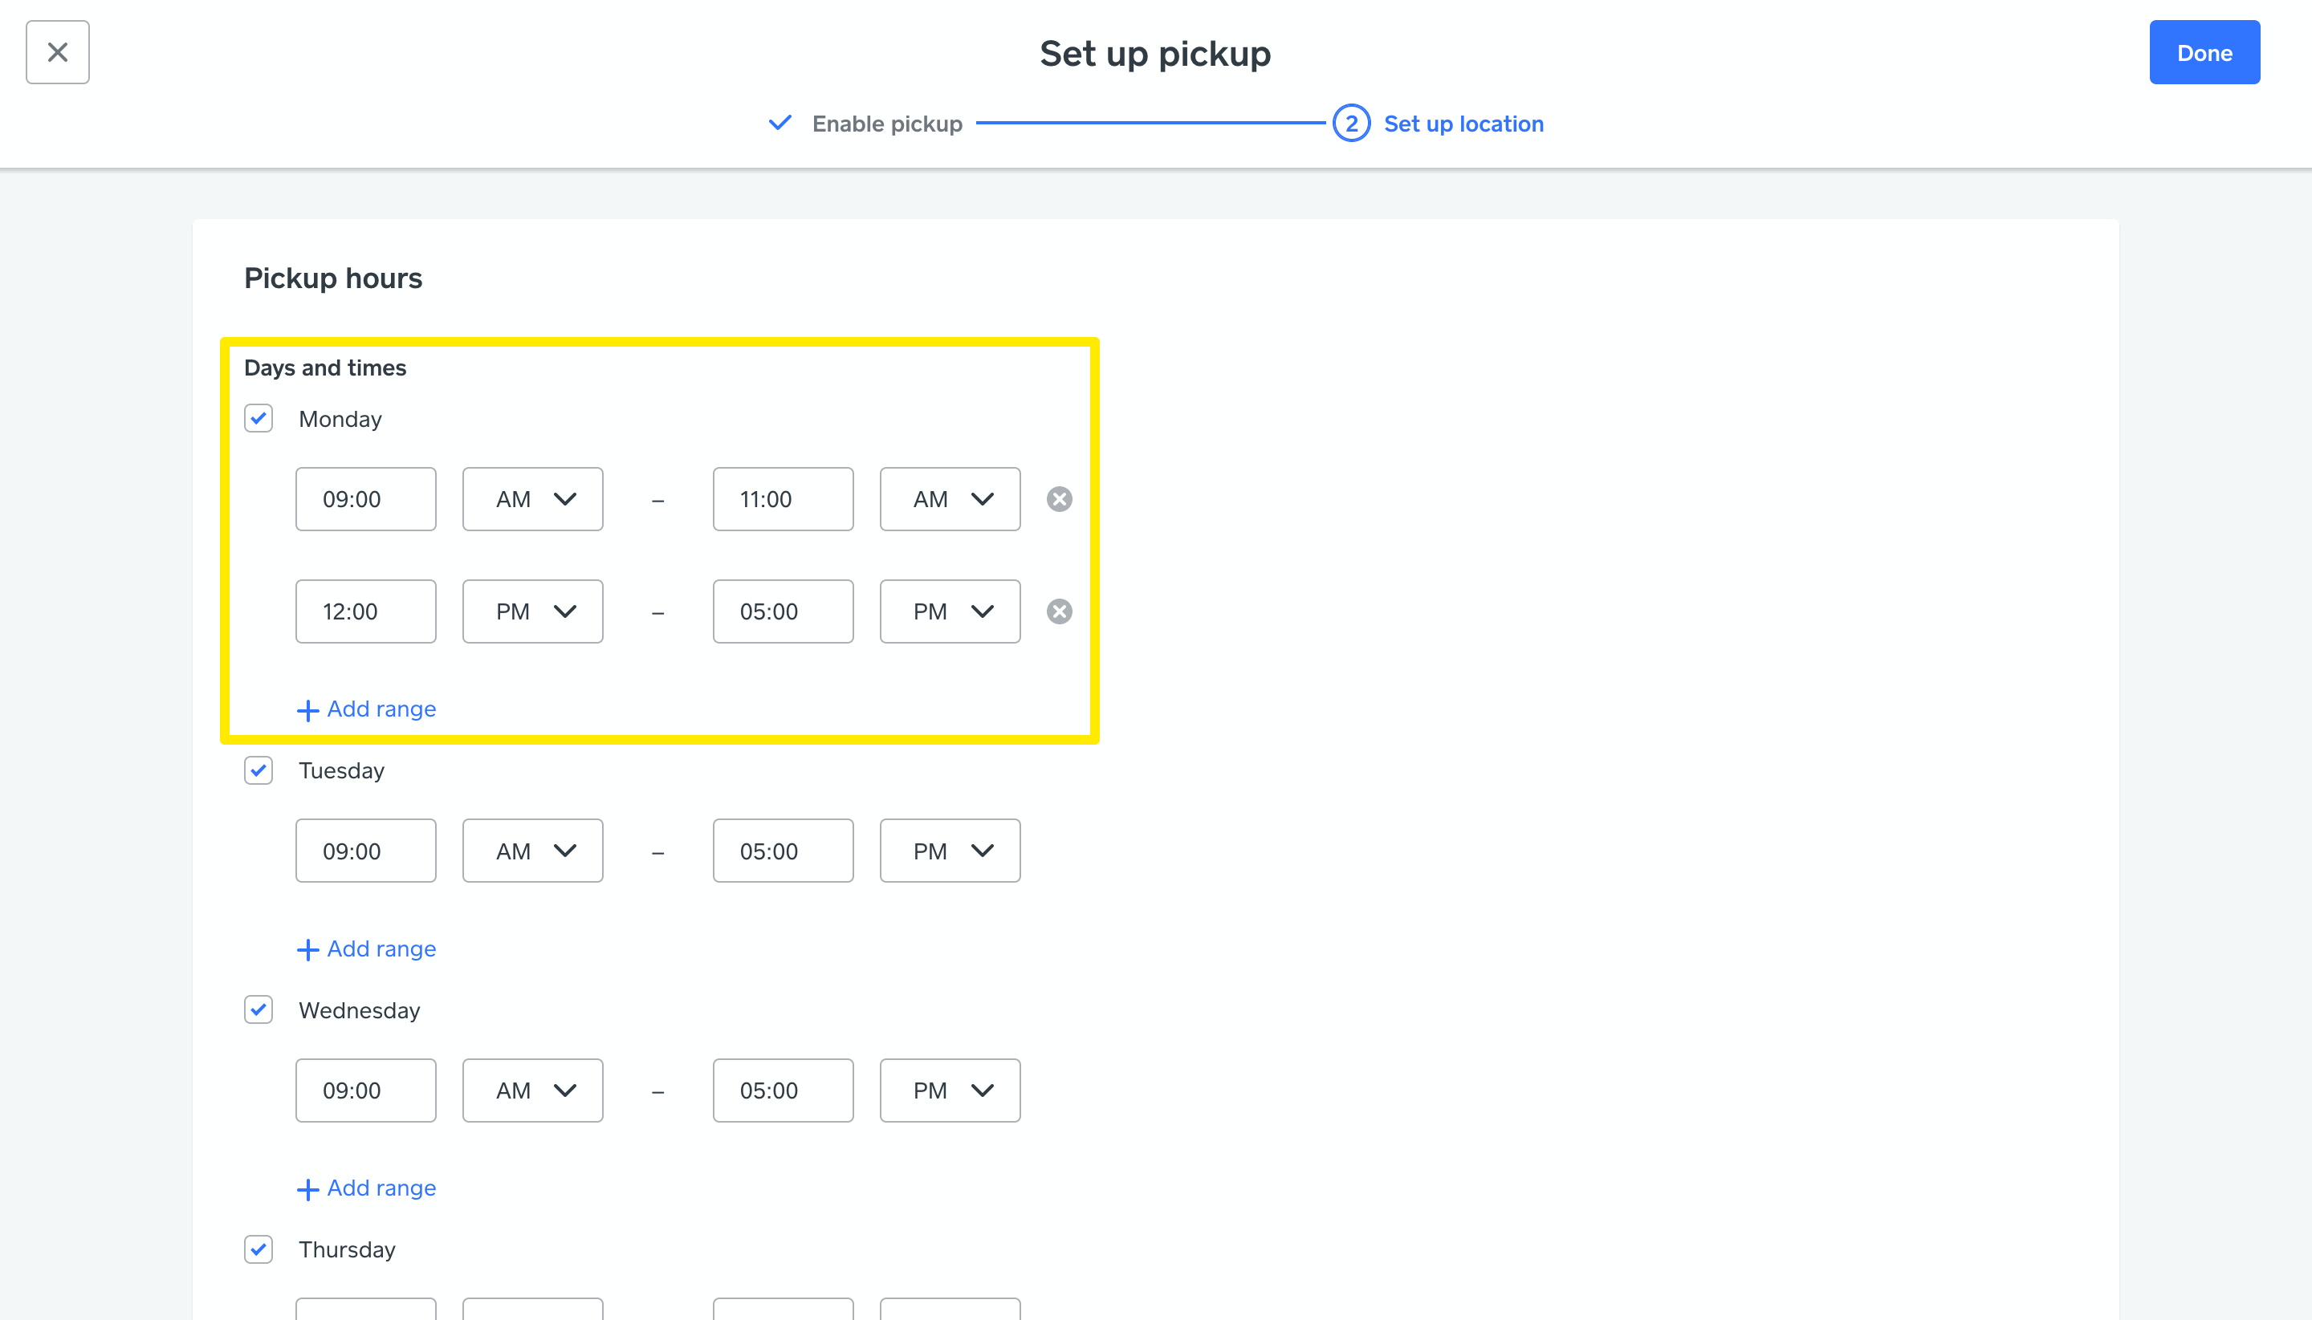
Task: Click the step 2 circle indicator
Action: click(1350, 124)
